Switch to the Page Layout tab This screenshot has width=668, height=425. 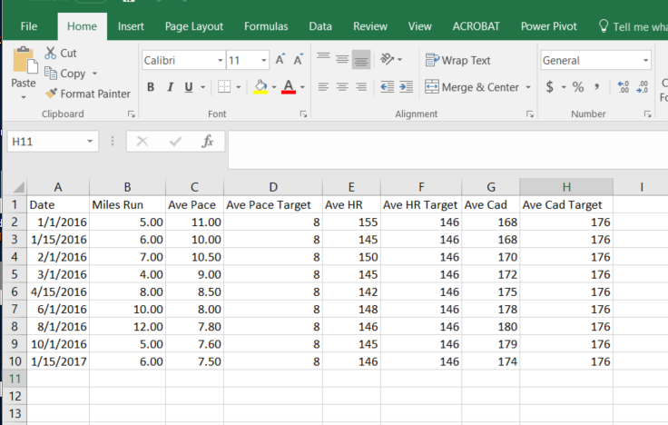194,26
